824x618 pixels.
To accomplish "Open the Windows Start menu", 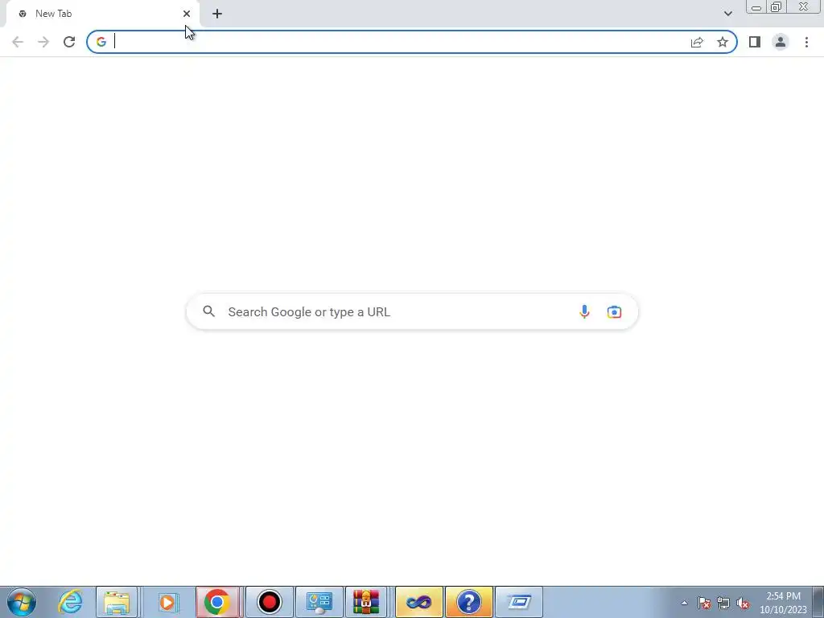I will tap(22, 602).
